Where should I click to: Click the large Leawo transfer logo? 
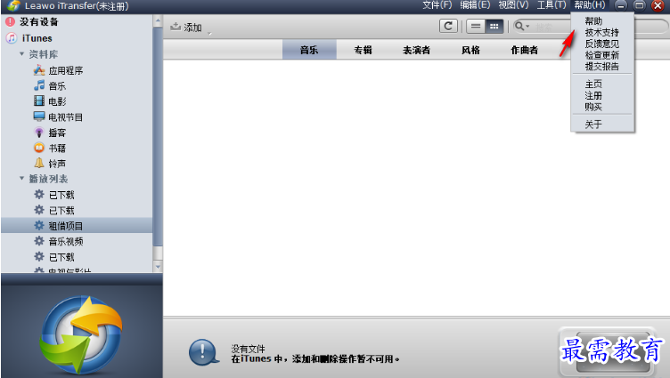(x=81, y=334)
